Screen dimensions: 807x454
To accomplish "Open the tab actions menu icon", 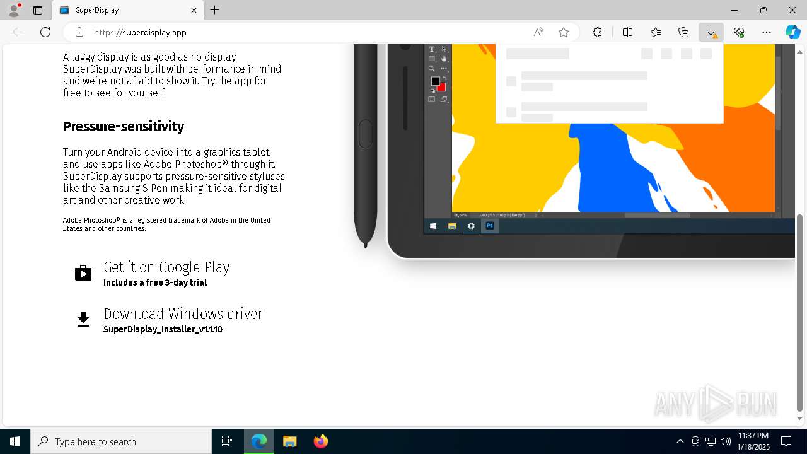I will tap(38, 10).
